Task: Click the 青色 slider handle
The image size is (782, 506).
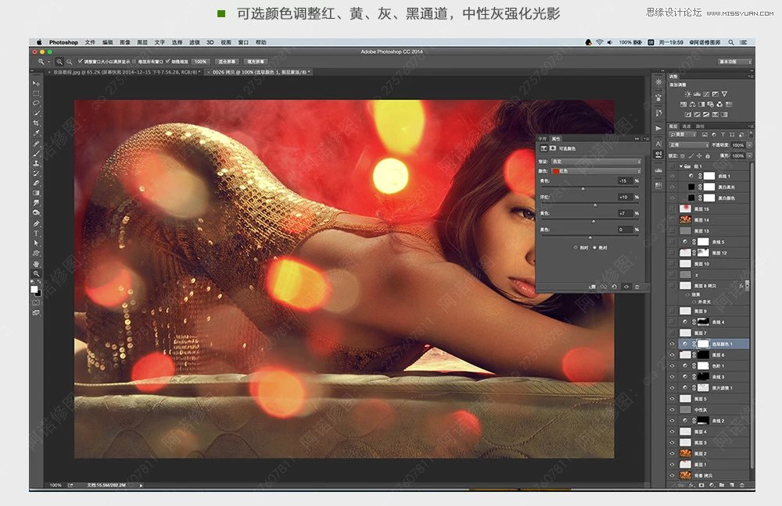Action: pos(583,188)
